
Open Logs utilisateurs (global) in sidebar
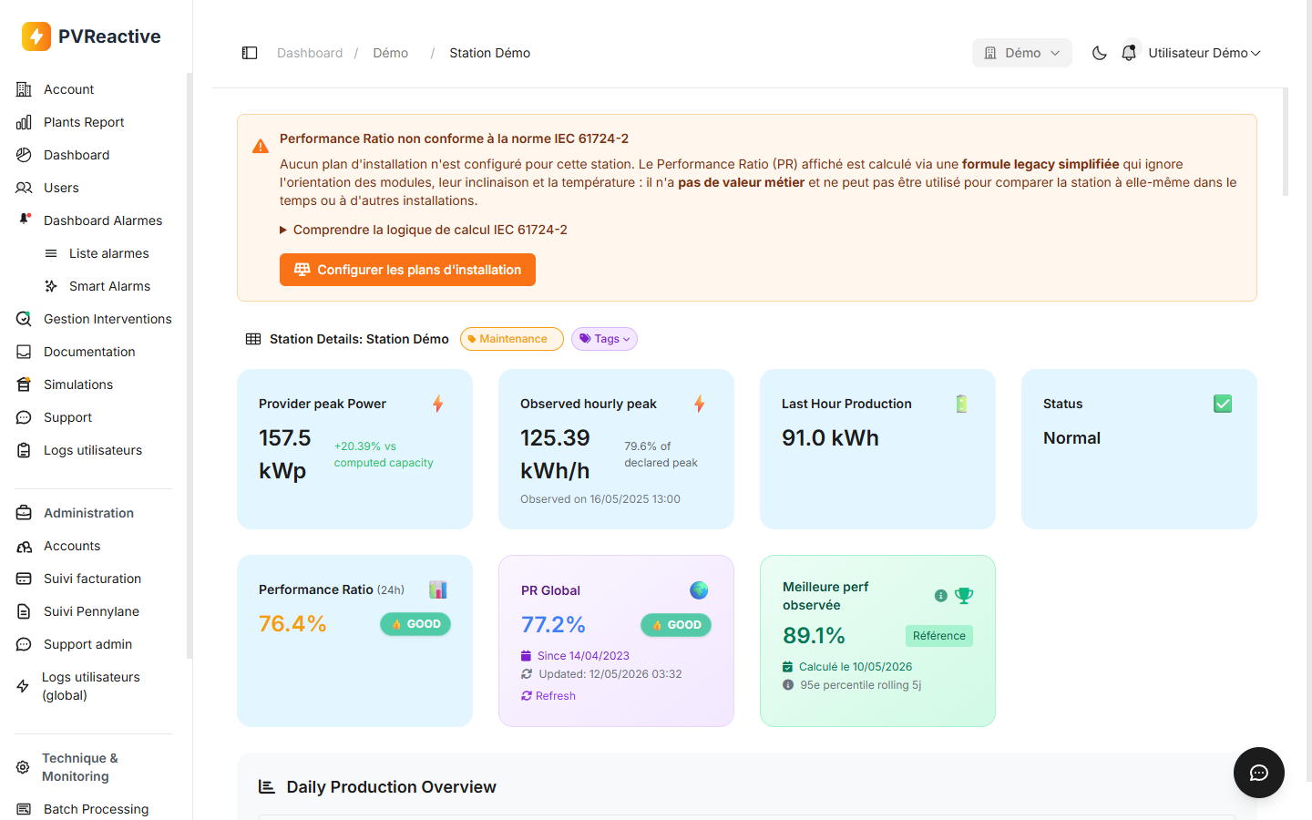(x=91, y=686)
